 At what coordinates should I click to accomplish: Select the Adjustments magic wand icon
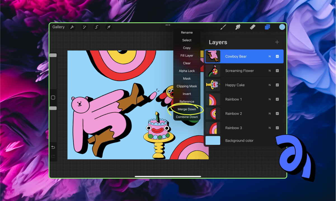tap(84, 27)
